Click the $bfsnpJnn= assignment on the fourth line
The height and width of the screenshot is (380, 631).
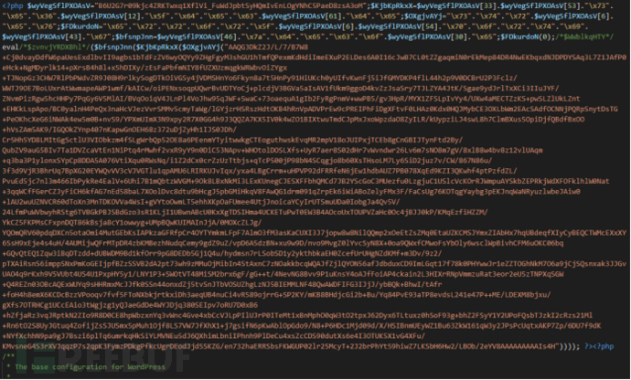point(136,37)
